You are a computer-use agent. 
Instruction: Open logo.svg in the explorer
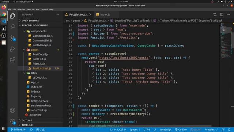point(36,96)
